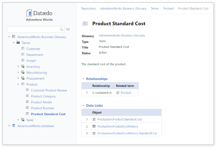Viewport: 217px width, 148px height.
Task: Open AdventureWorks Business Glossary breadcrumb link
Action: click(123, 8)
